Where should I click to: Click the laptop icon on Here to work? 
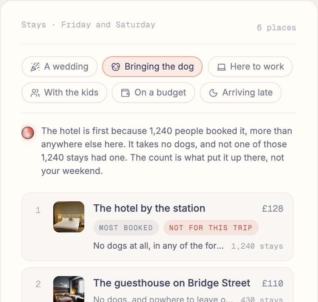point(221,67)
